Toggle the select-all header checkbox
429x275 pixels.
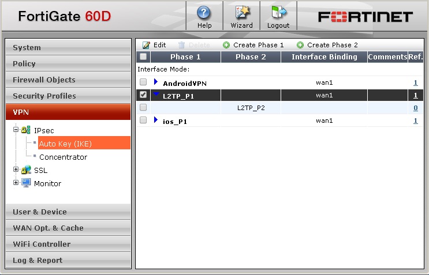pyautogui.click(x=143, y=56)
